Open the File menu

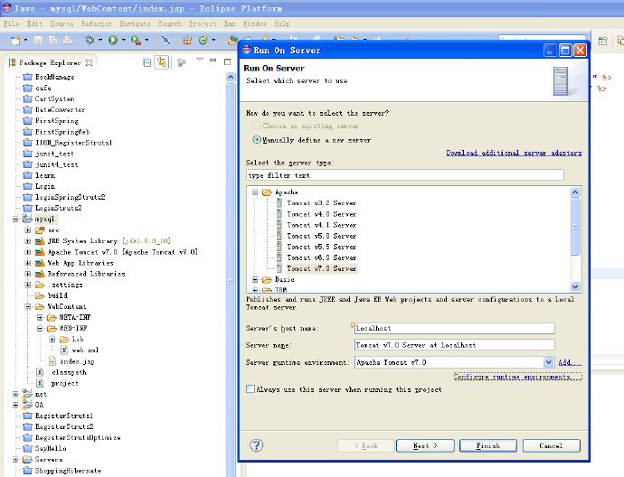pos(11,23)
